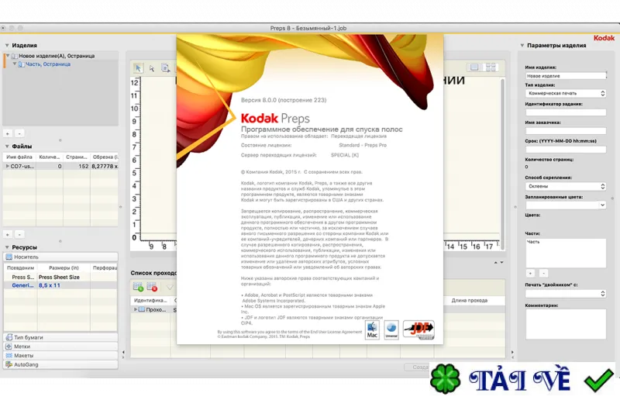The image size is (620, 400).
Task: Expand the CO7-us file row
Action: (x=7, y=166)
